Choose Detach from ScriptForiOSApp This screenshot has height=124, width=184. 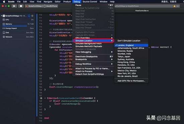(93, 74)
